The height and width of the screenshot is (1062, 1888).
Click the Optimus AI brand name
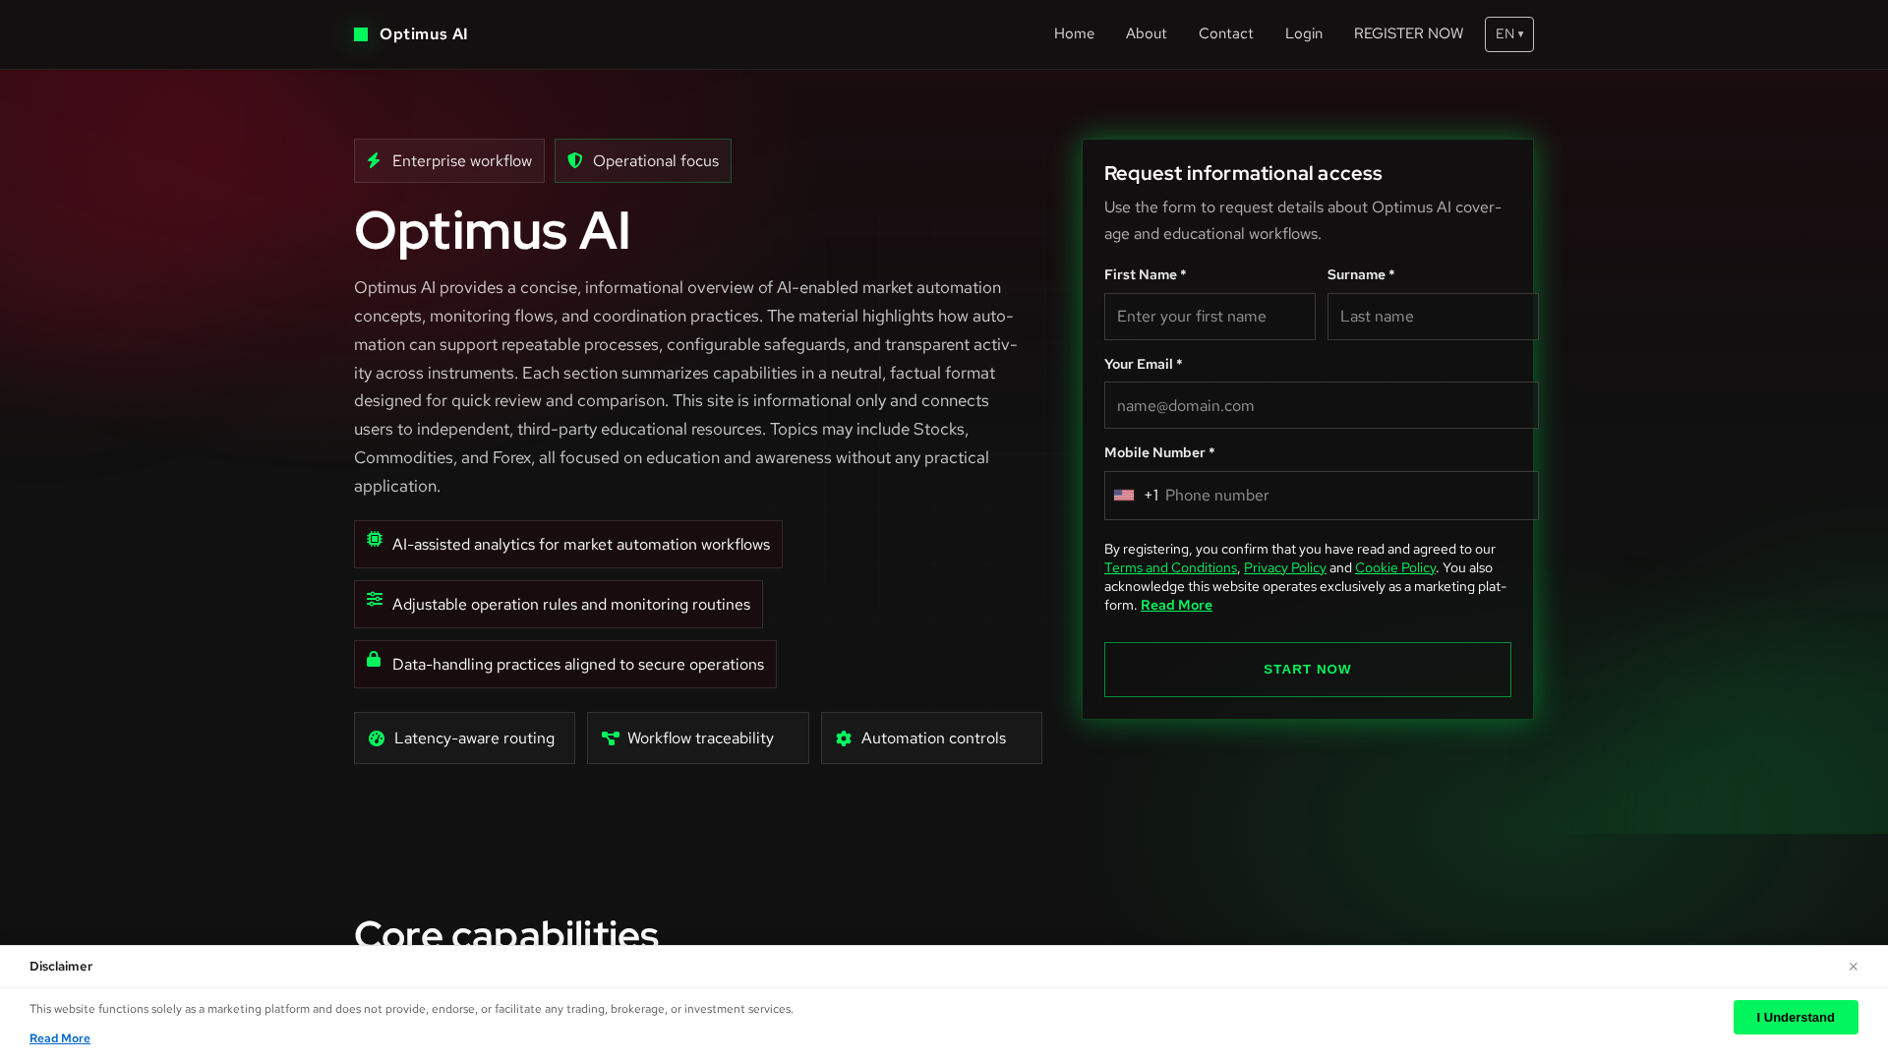coord(424,34)
